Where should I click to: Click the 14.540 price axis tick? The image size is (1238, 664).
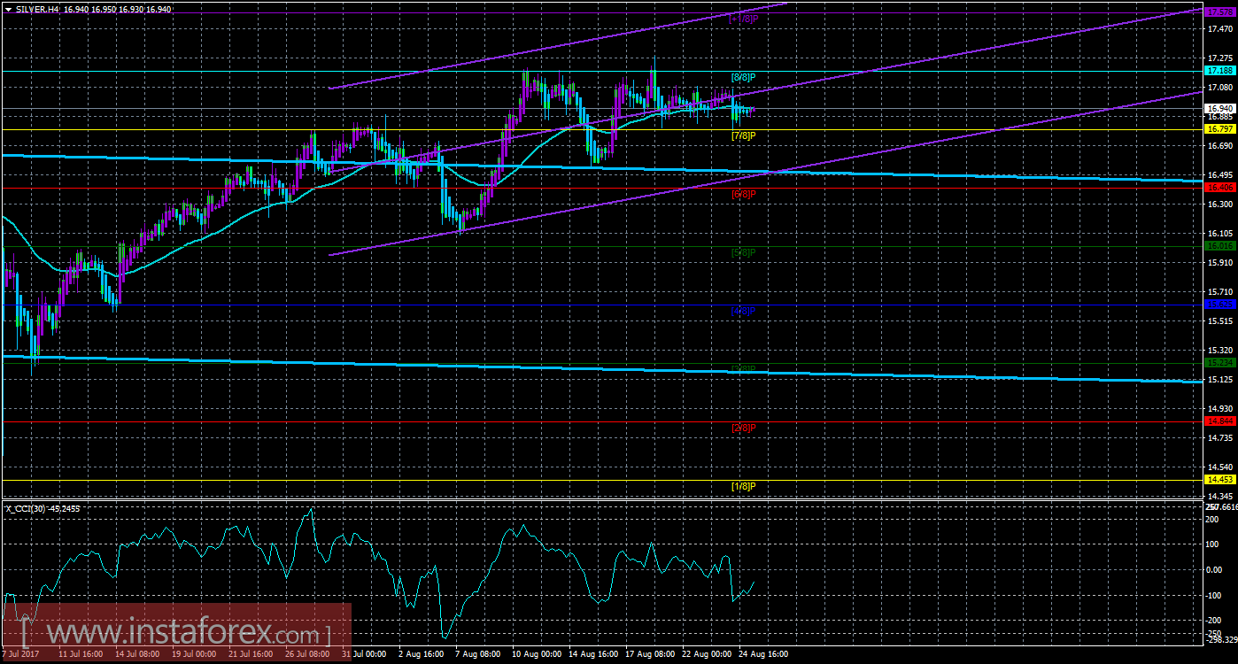(1219, 467)
